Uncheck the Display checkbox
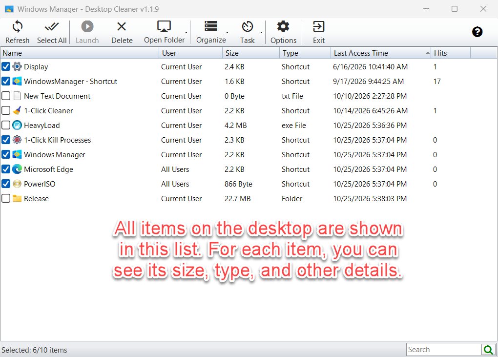This screenshot has width=498, height=357. click(6, 67)
